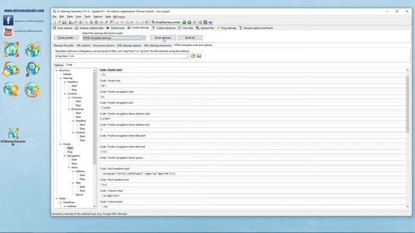
Task: Click the Save project floppy icon
Action: [64, 22]
